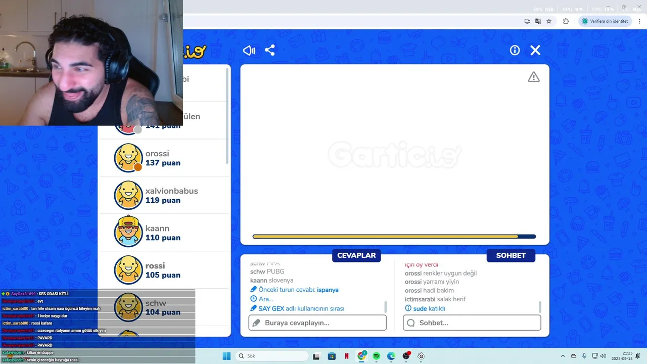Screen dimensions: 647x364
Task: Open the Windows Start menu
Action: pyautogui.click(x=226, y=356)
